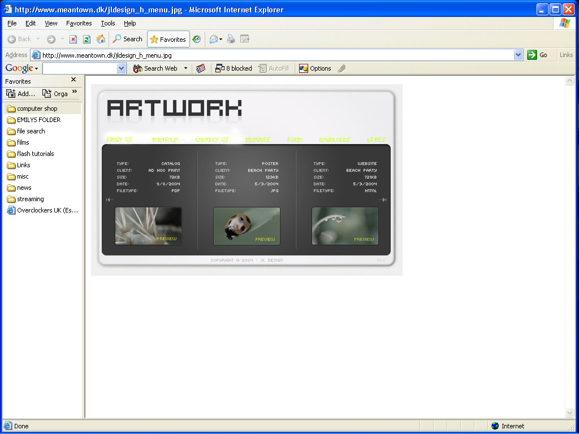Print the current page
The width and height of the screenshot is (579, 434).
[231, 39]
